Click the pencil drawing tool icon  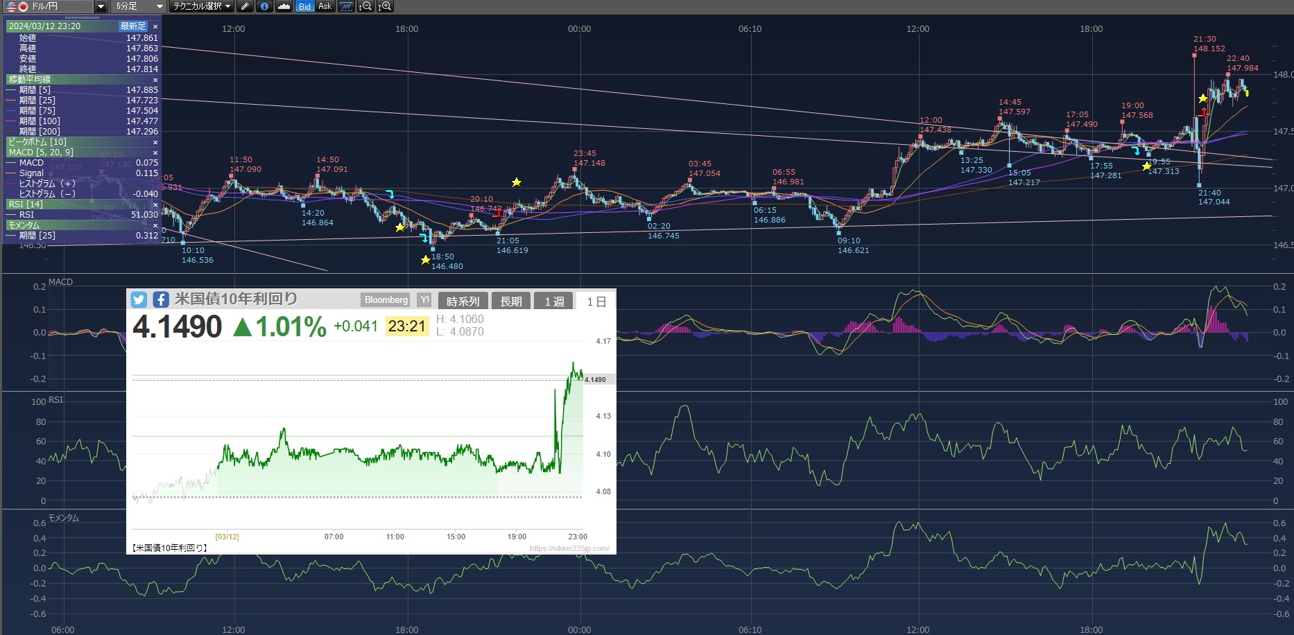point(244,6)
